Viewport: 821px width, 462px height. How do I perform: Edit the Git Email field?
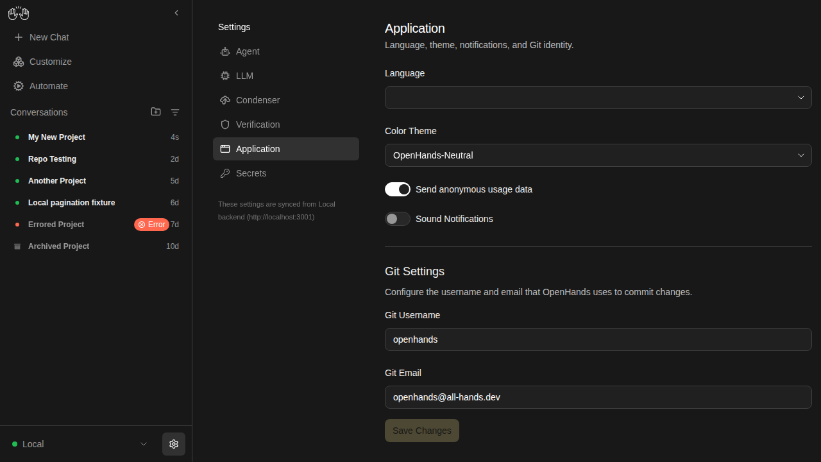tap(598, 397)
